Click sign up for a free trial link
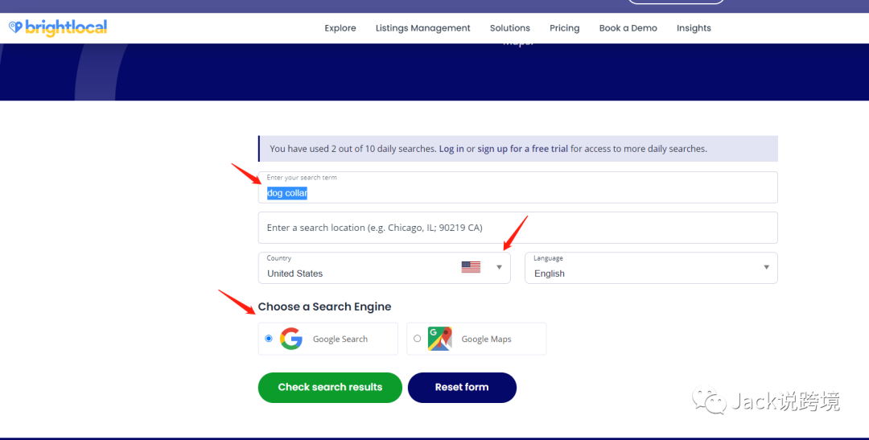This screenshot has height=440, width=869. (x=523, y=149)
